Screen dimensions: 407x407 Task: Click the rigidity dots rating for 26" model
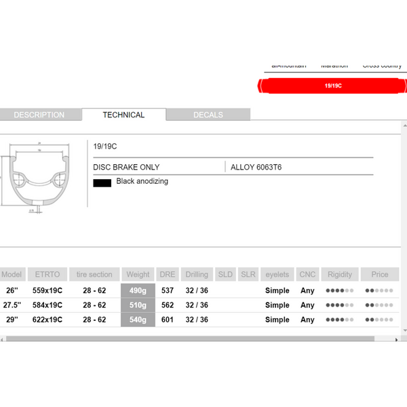(340, 290)
